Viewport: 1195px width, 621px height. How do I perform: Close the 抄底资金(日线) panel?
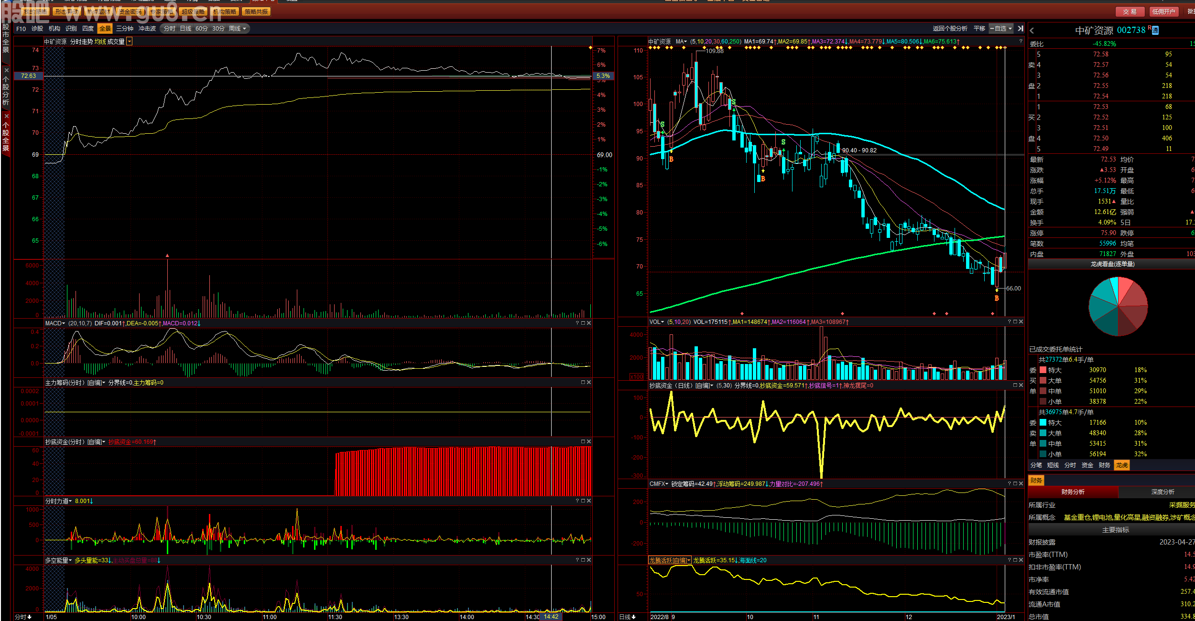point(1021,385)
